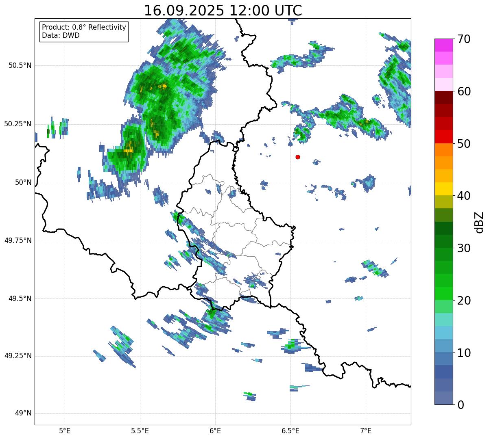This screenshot has height=439, width=489.
Task: Click the longitude label 7°E
Action: click(x=366, y=430)
